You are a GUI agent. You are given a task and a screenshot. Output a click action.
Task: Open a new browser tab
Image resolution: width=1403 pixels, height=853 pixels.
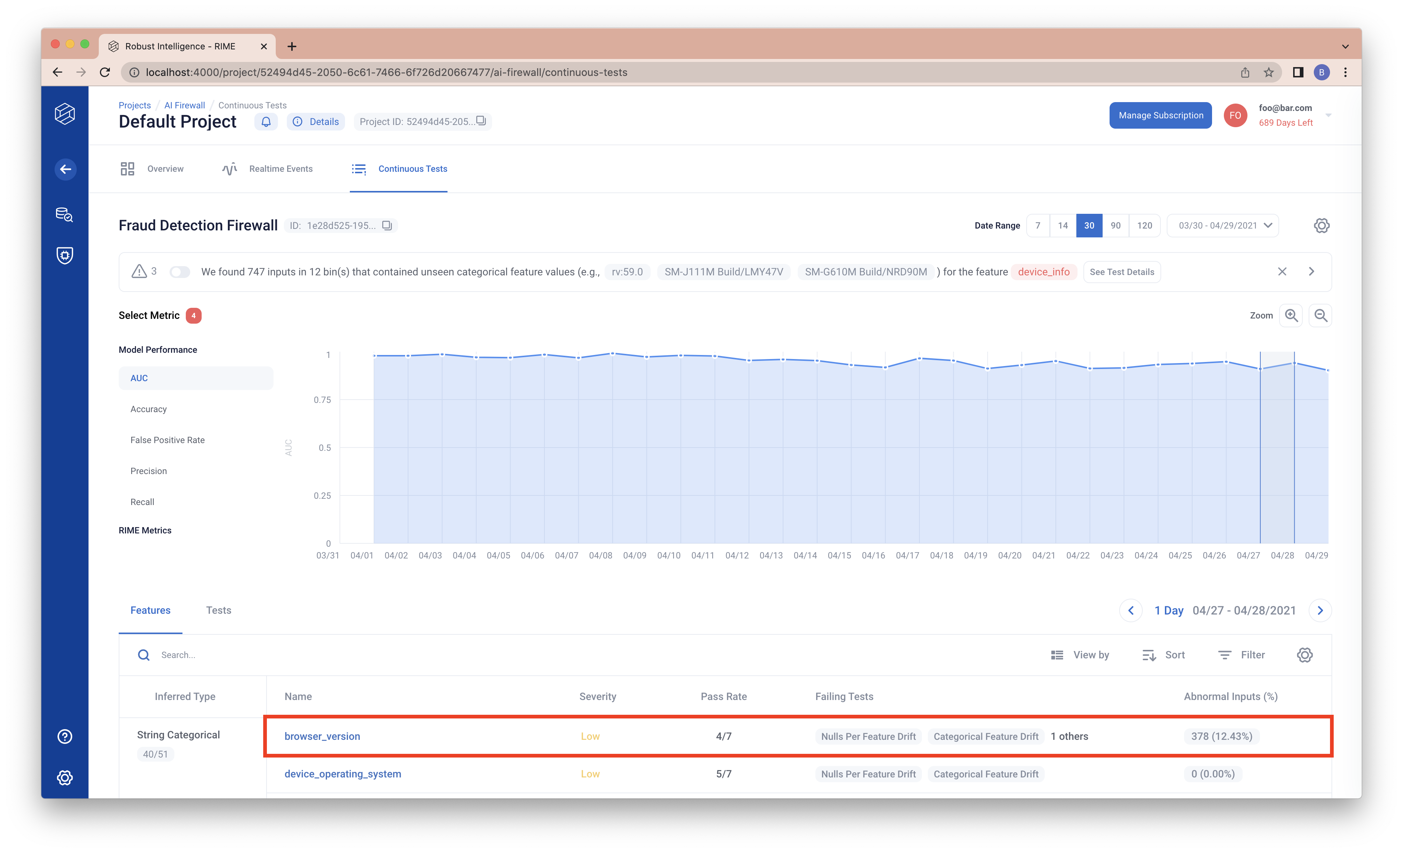tap(292, 47)
